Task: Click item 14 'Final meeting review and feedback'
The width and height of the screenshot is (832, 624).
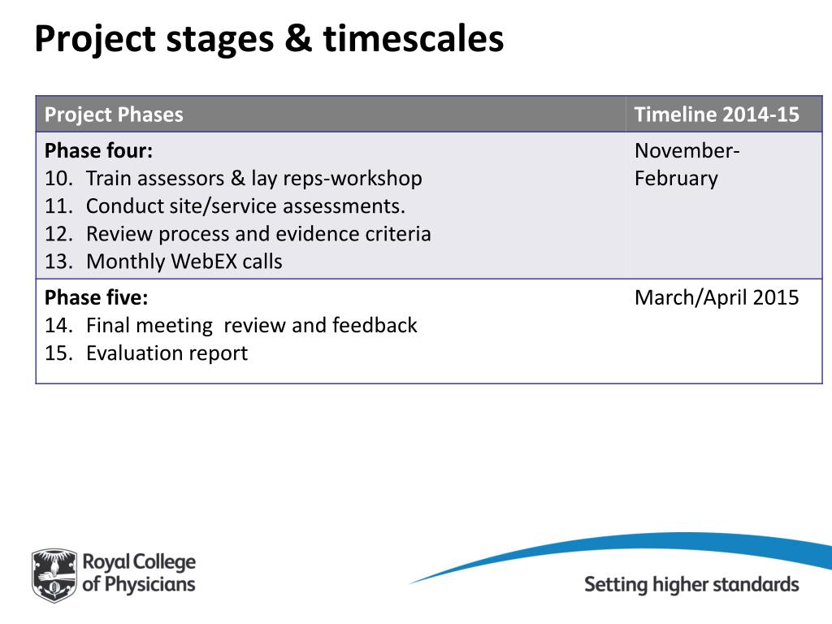Action: pos(231,325)
